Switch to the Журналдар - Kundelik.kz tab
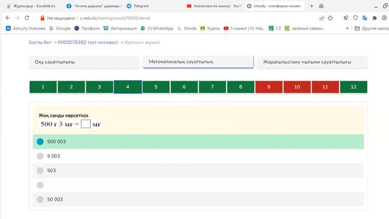Screen dimensions: 389x219 (31, 6)
